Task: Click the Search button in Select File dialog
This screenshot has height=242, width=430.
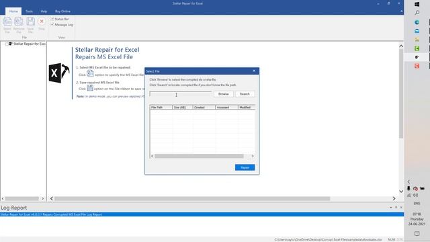Action: point(245,94)
